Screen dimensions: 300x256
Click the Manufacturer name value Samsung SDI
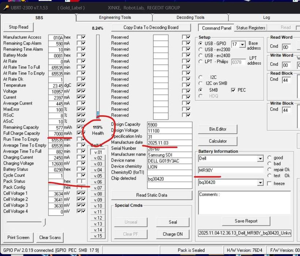coord(170,155)
